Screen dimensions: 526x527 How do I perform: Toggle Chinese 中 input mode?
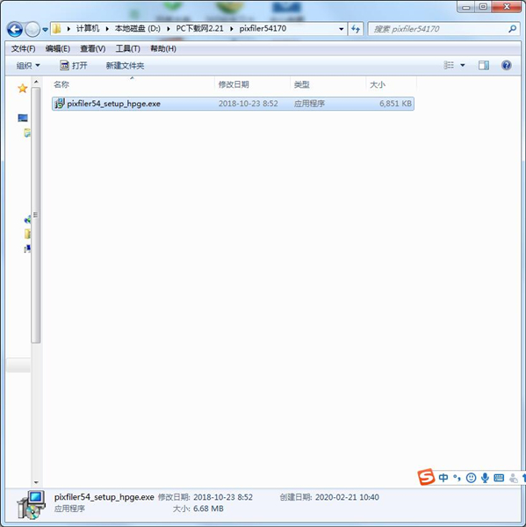tap(443, 478)
